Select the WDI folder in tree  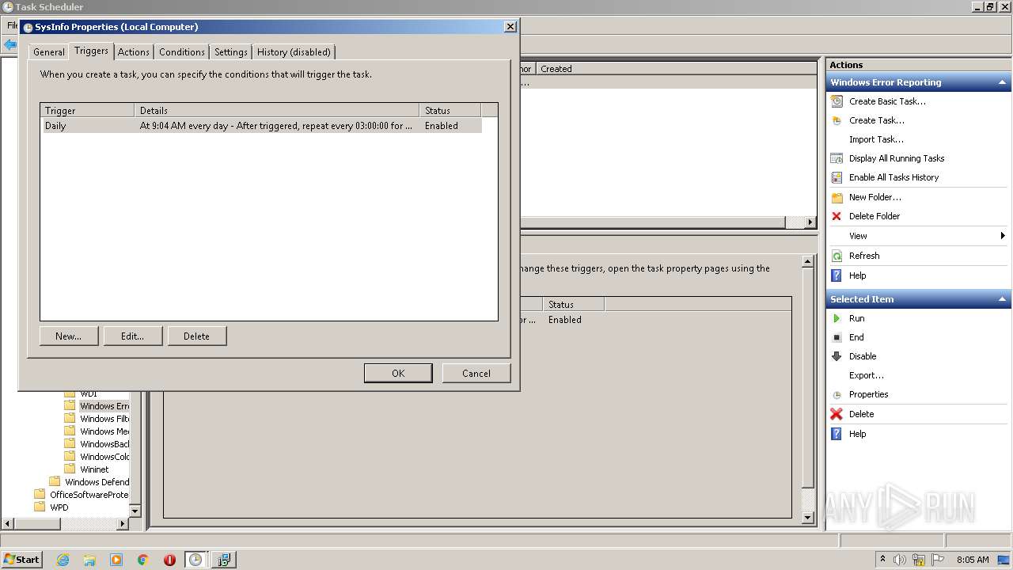(x=89, y=393)
